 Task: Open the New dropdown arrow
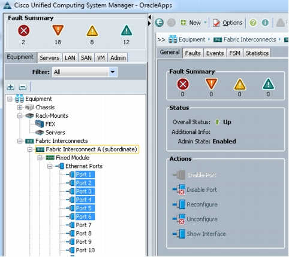[x=205, y=23]
